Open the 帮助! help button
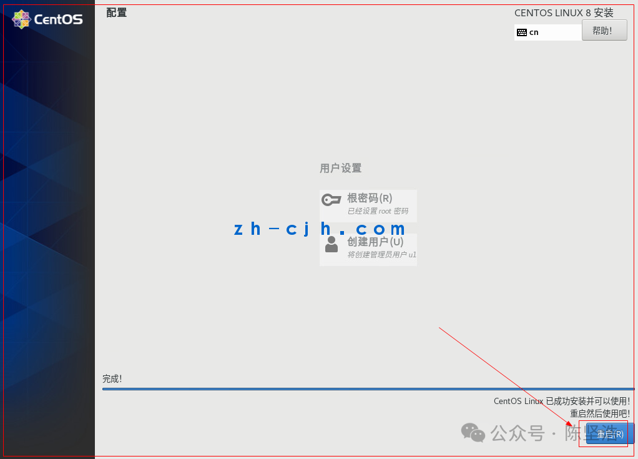The height and width of the screenshot is (459, 638). coord(604,31)
